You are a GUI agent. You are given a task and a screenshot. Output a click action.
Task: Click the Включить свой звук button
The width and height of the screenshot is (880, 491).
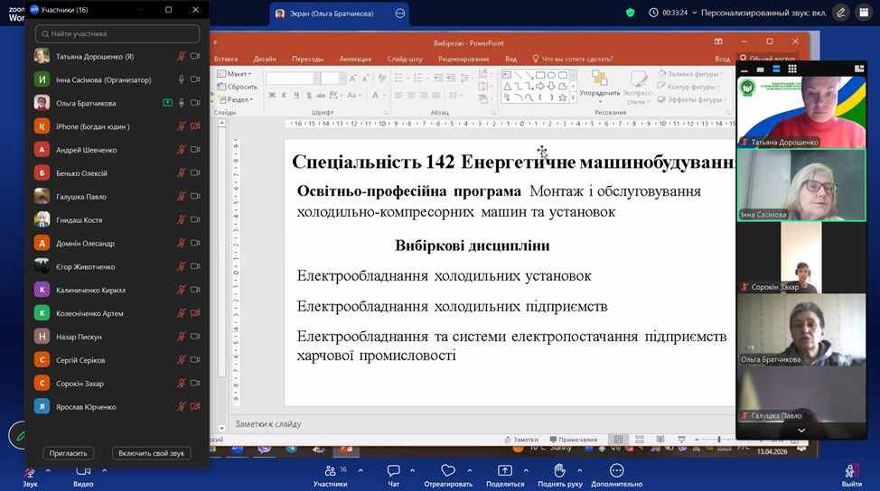[151, 453]
